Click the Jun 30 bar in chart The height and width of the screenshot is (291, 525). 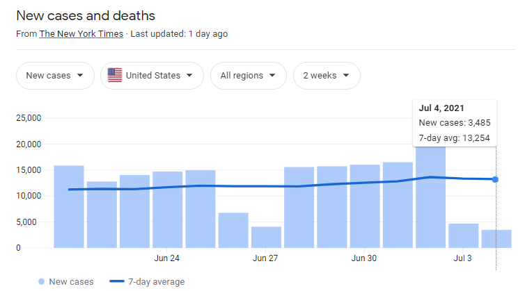tap(365, 206)
